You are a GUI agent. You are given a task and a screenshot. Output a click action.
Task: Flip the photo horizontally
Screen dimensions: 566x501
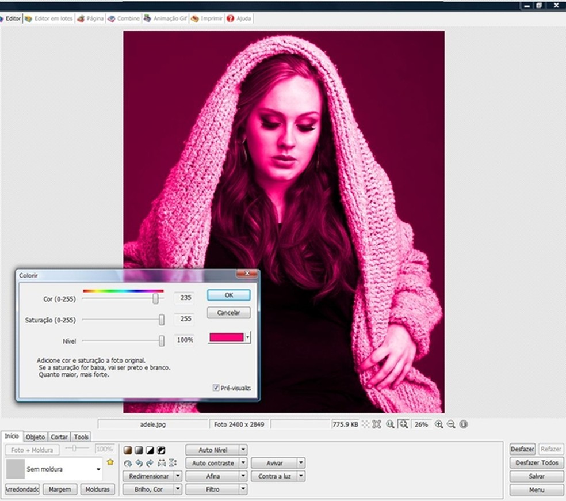click(x=162, y=463)
